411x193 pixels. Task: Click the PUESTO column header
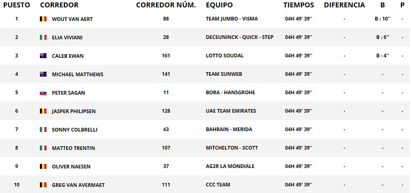point(16,5)
